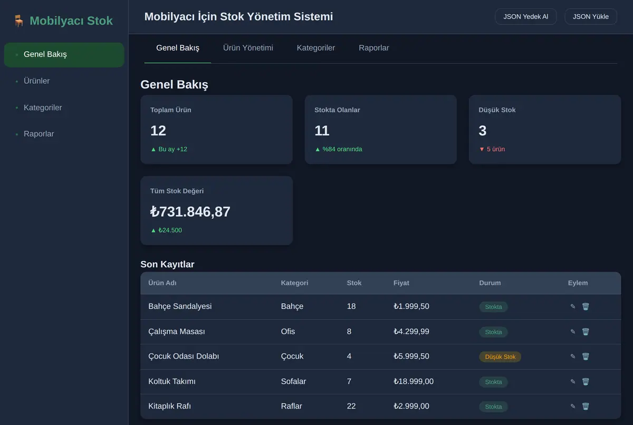Click the stock quantity 22 cell
Screen dimensions: 633x425
[351, 407]
